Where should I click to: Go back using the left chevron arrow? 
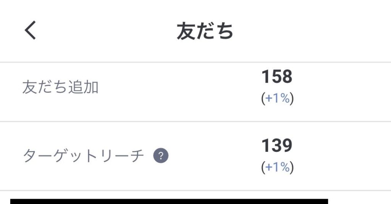coord(30,30)
